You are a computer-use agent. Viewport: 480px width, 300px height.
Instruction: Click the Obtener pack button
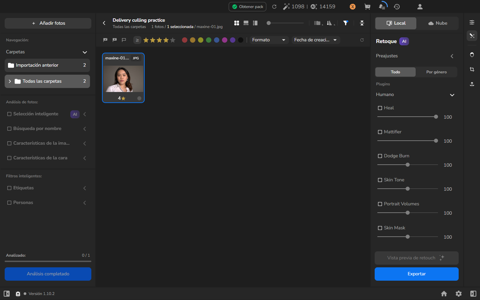pos(247,7)
